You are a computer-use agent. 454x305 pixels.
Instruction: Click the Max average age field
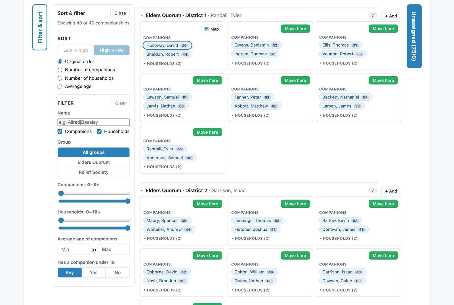[x=114, y=249]
